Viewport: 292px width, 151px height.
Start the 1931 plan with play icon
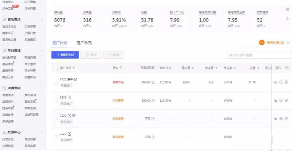pos(281,100)
